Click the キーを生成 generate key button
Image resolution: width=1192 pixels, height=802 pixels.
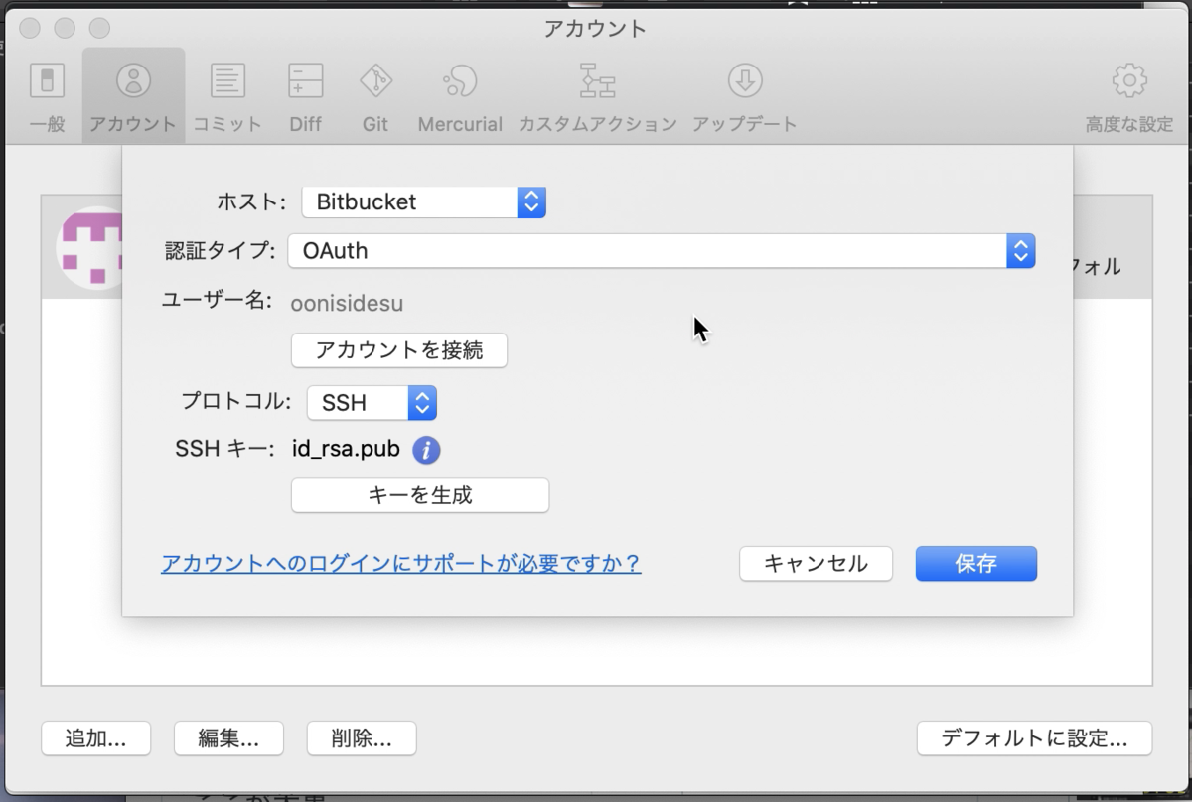click(x=420, y=495)
